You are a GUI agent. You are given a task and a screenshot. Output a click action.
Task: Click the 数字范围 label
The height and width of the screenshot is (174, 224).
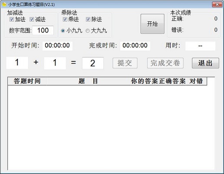(x=20, y=30)
